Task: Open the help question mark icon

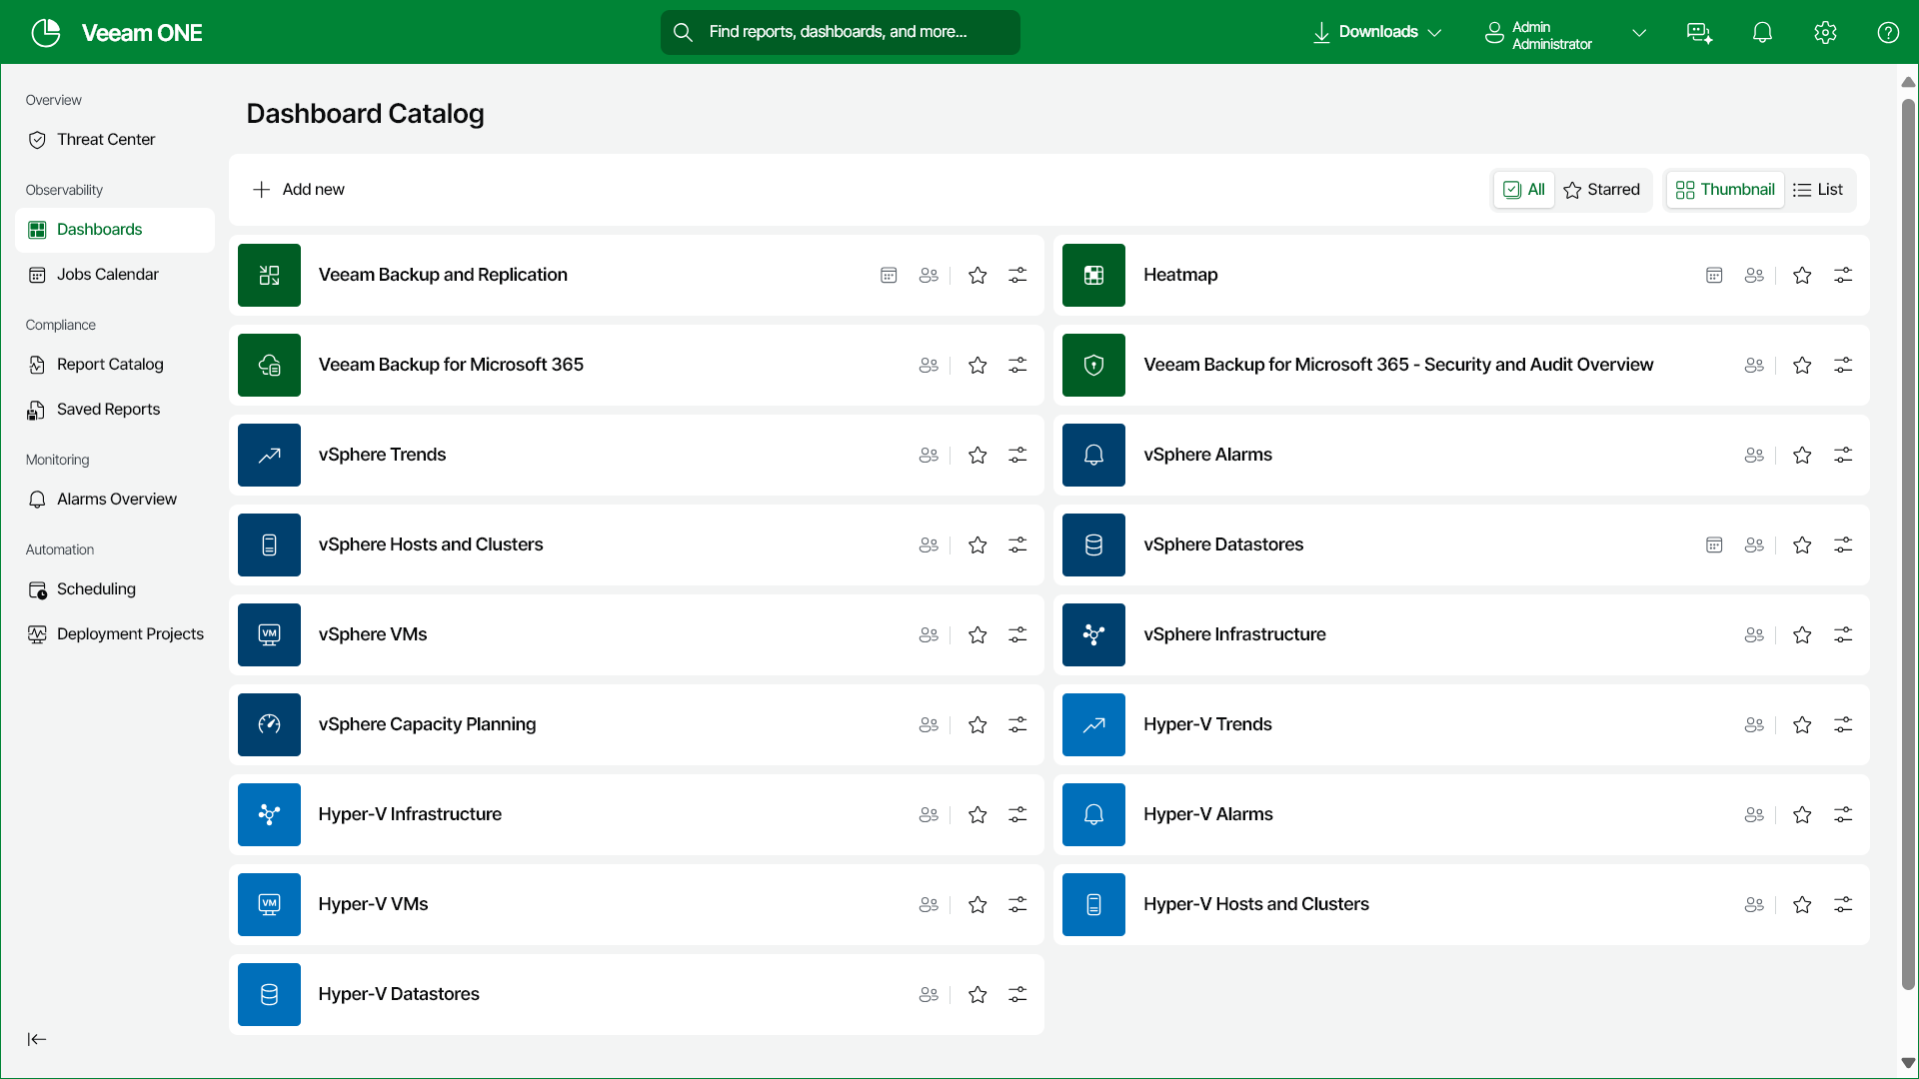Action: (1888, 32)
